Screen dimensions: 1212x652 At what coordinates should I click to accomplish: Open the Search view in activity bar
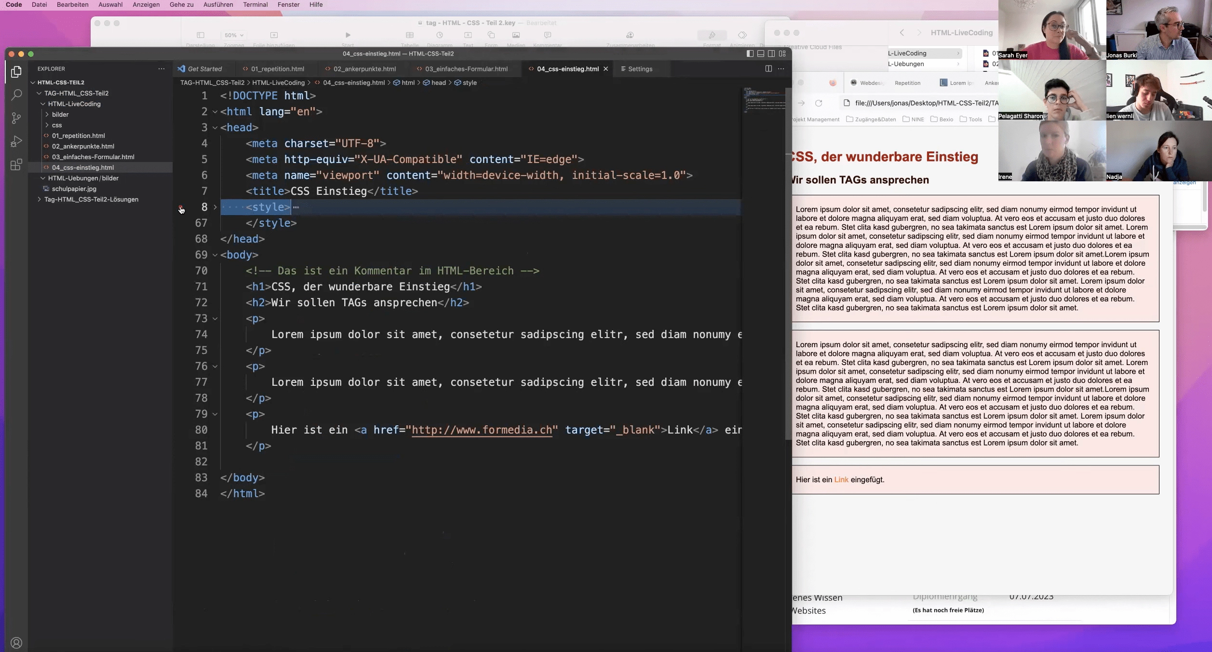pyautogui.click(x=16, y=95)
